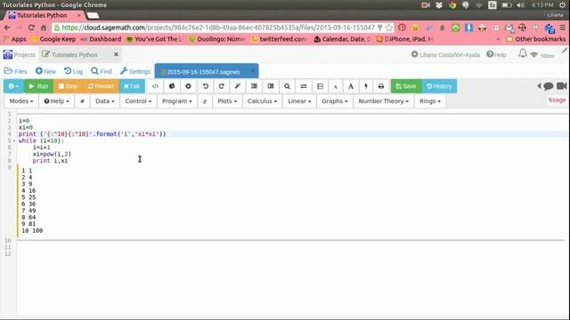Screen dimensions: 570x320
Task: Click into the print format code line
Action: [93, 134]
